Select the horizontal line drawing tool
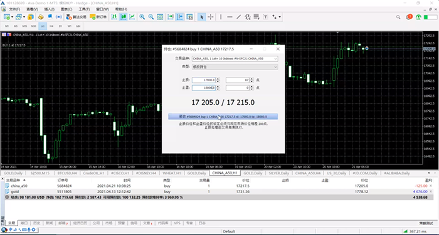439x235 pixels. click(230, 17)
